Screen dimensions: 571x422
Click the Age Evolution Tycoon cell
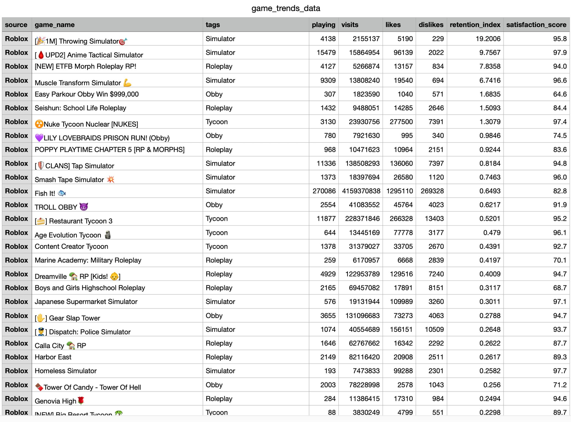[x=117, y=232]
